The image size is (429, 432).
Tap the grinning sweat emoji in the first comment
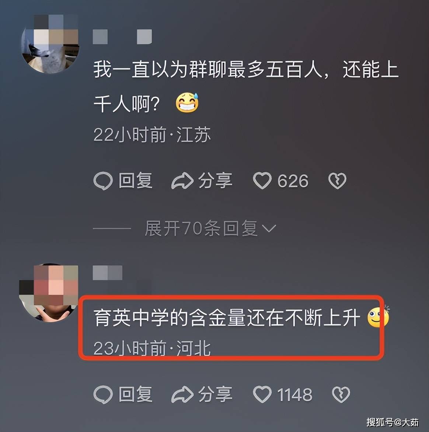pos(187,102)
